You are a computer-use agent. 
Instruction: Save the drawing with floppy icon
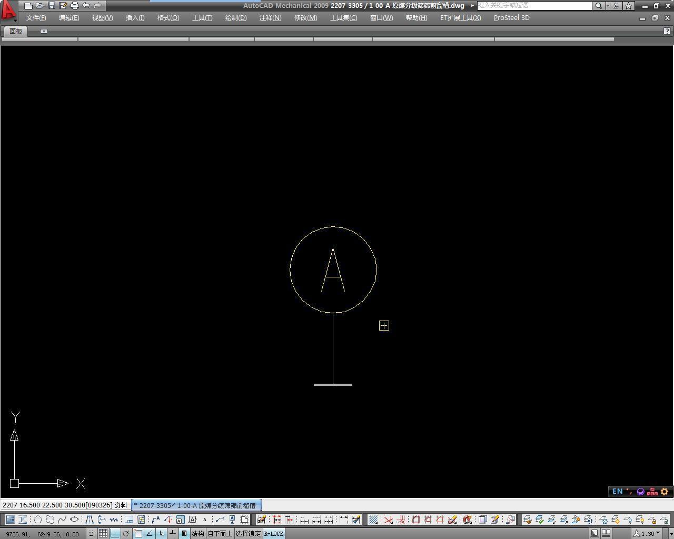point(52,6)
